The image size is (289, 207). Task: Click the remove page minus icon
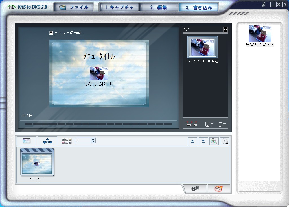(222, 124)
